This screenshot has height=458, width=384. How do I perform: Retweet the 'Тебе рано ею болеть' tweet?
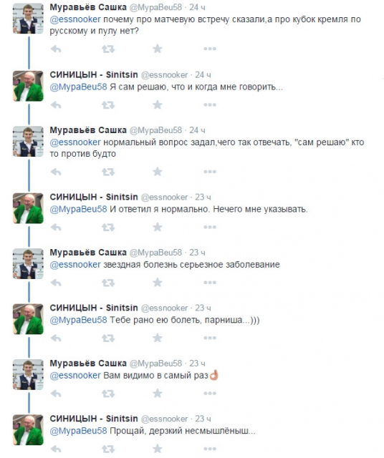point(108,338)
